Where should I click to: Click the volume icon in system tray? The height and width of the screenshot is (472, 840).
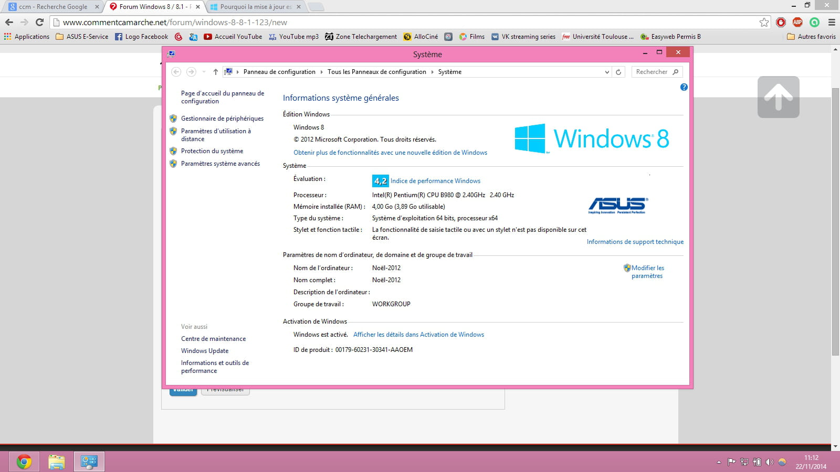(x=769, y=462)
